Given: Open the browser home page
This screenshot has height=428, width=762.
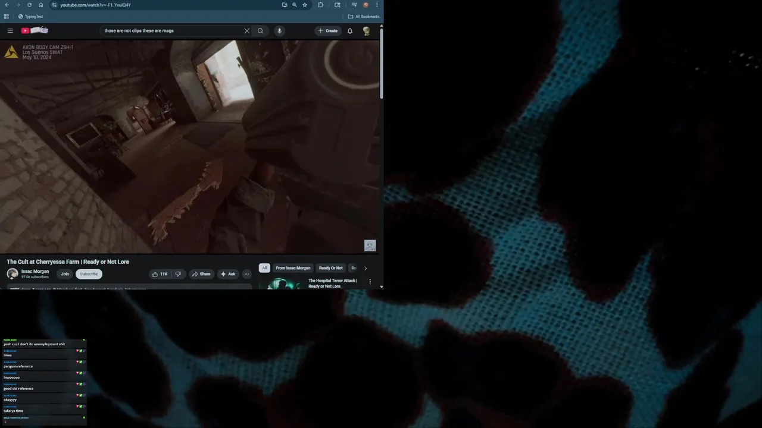Looking at the screenshot, I should [x=40, y=5].
